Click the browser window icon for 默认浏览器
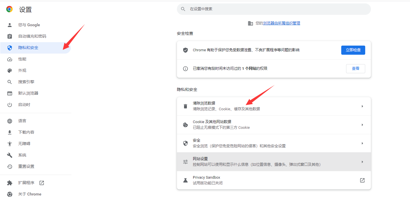410x208 pixels. click(10, 93)
